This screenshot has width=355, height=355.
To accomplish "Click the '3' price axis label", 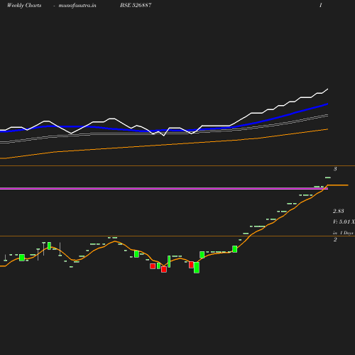I will click(335, 169).
